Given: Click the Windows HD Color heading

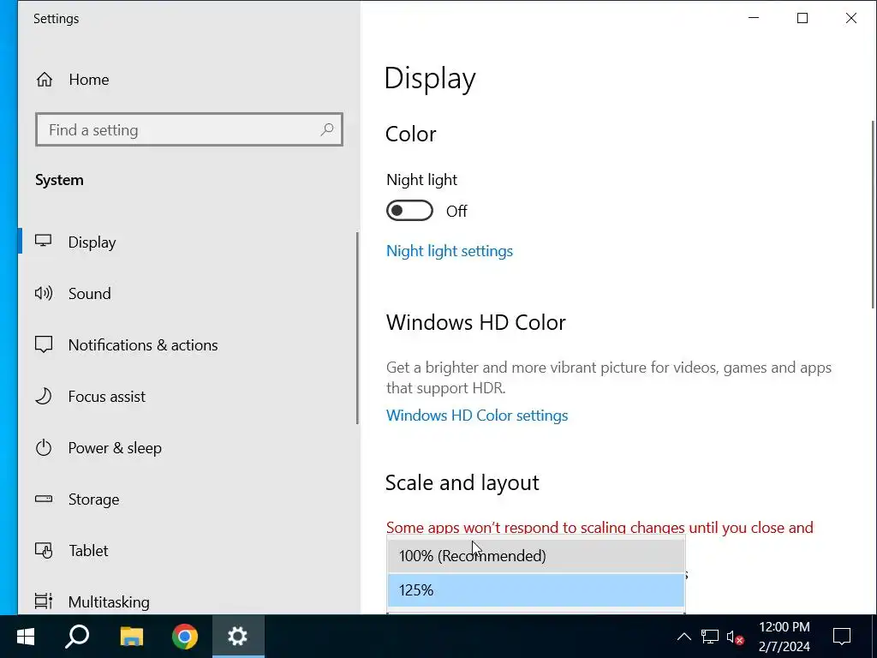Looking at the screenshot, I should tap(476, 322).
